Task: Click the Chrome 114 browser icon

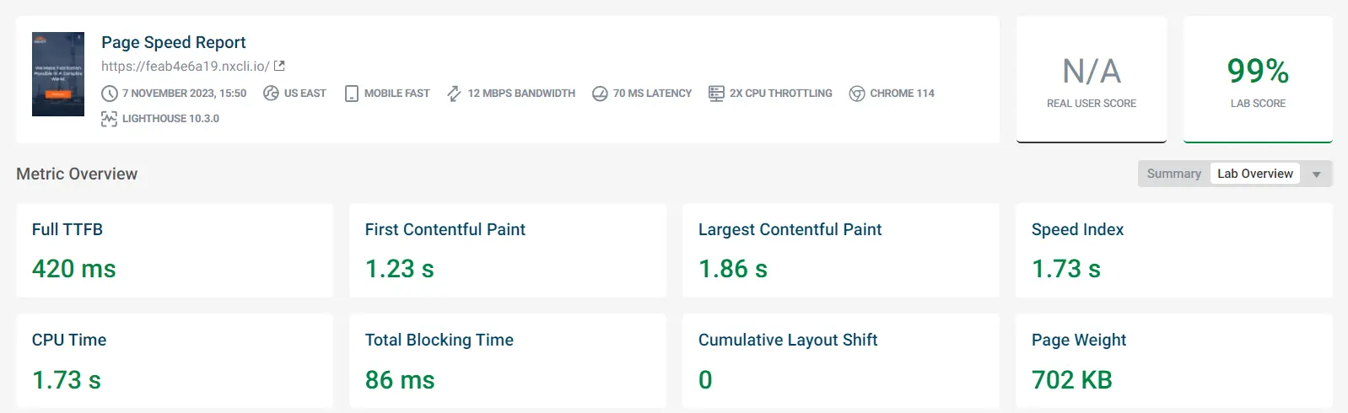Action: click(857, 94)
